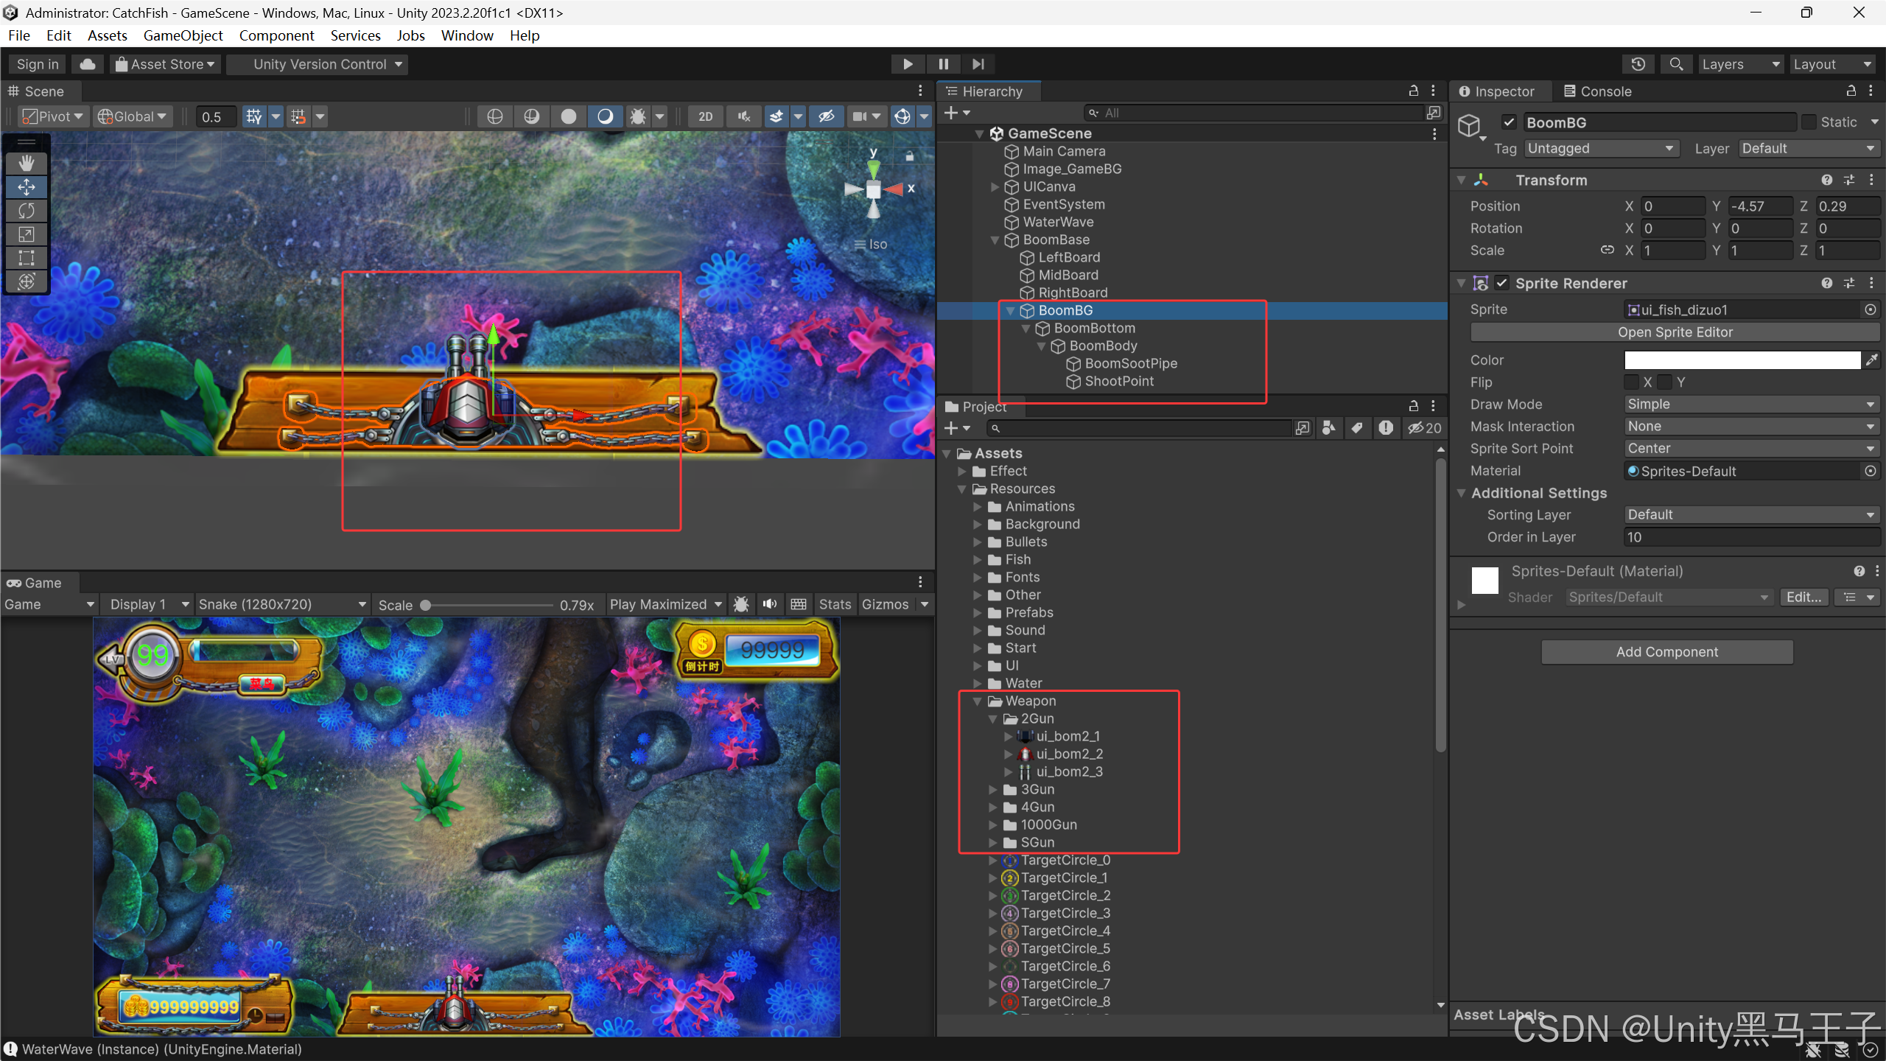Toggle BoomBG active checkbox
Screen dimensions: 1886x1061
tap(1509, 122)
